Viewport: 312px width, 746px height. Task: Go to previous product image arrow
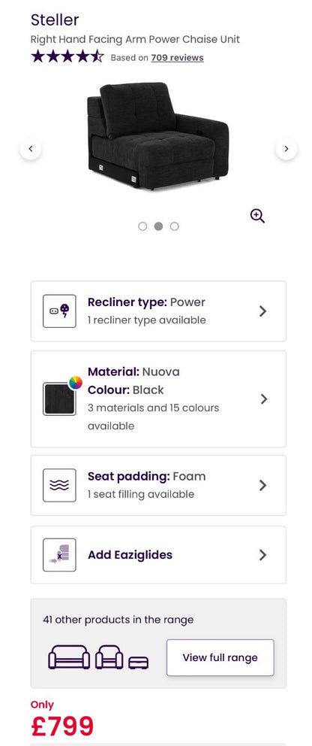31,149
